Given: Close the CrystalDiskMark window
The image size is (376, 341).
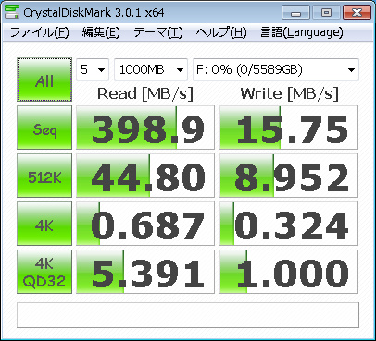Looking at the screenshot, I should click(x=357, y=13).
